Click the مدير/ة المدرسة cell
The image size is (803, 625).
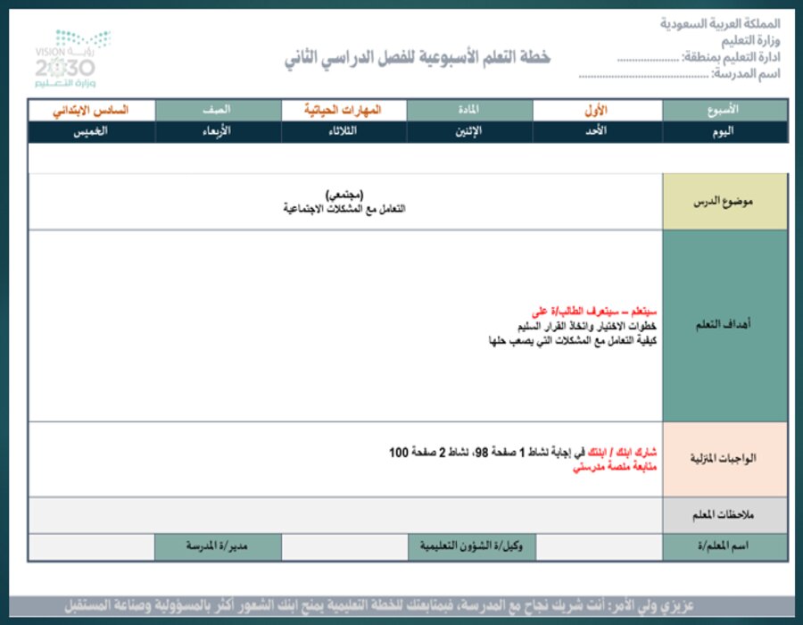(x=219, y=545)
